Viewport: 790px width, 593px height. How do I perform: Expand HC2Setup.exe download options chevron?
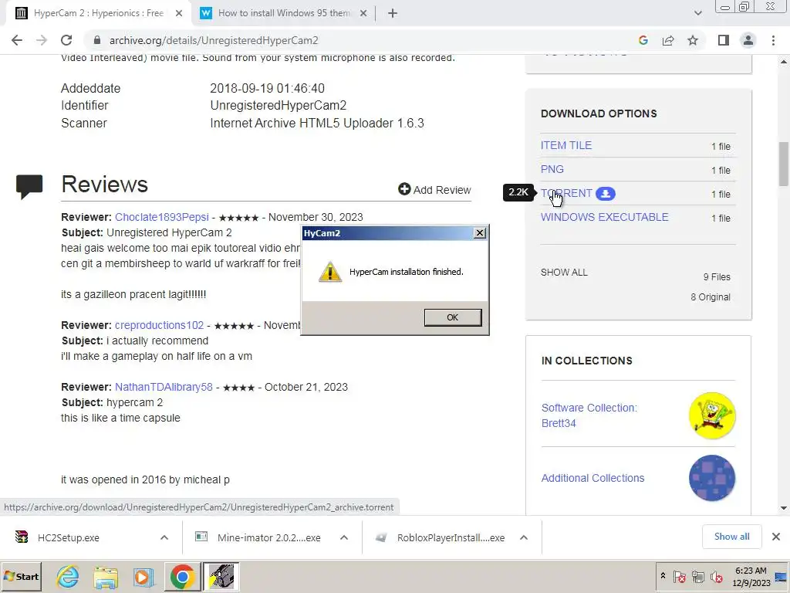pos(164,537)
